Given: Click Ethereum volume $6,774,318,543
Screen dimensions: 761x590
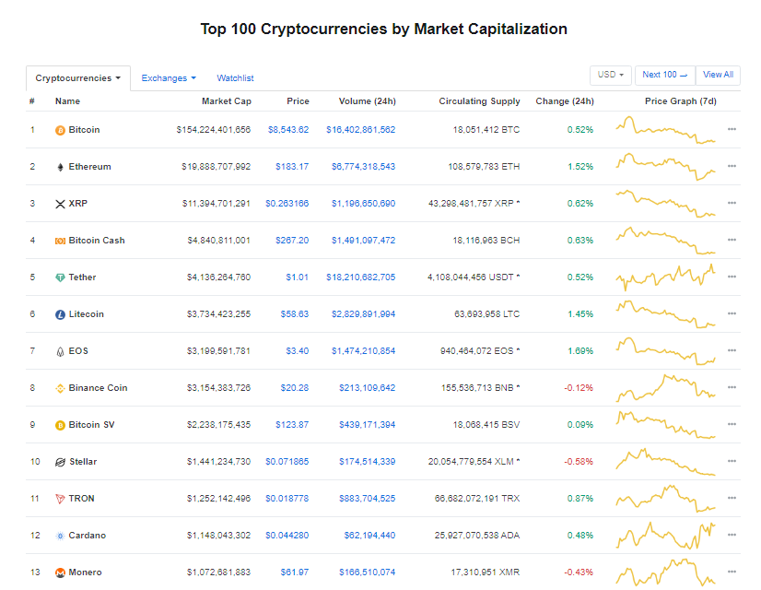Looking at the screenshot, I should 364,167.
